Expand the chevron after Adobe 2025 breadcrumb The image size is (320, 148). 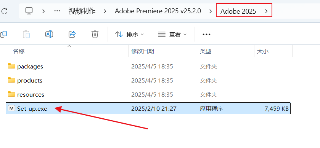pos(266,11)
